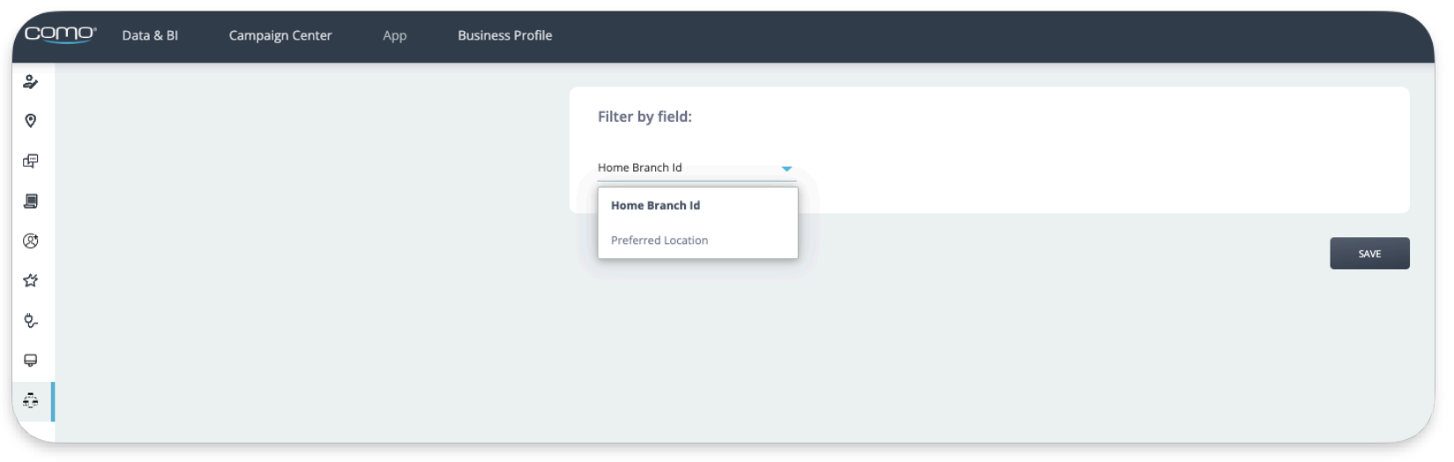Image resolution: width=1454 pixels, height=462 pixels.
Task: Click the Home Branch Id dropdown field
Action: click(697, 168)
